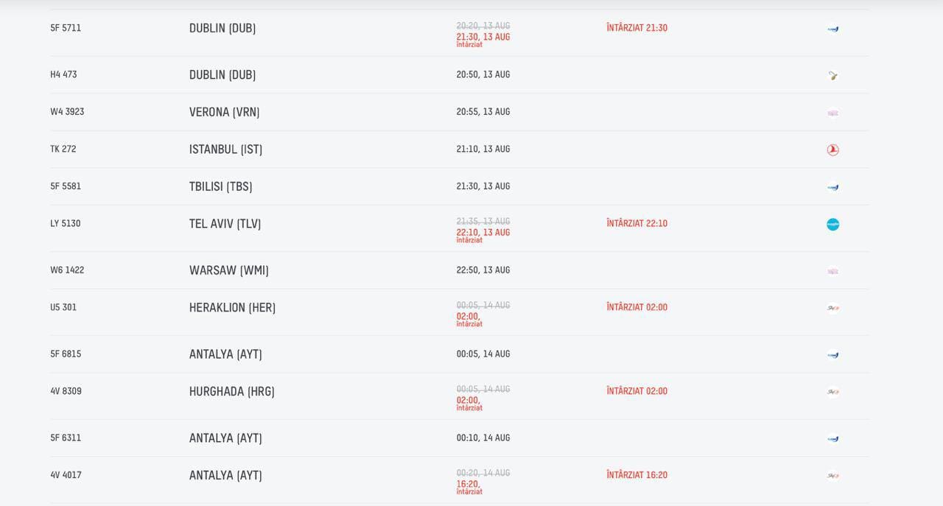This screenshot has height=506, width=943.
Task: Click the Wizz Air logo beside Verona flight
Action: coord(832,113)
